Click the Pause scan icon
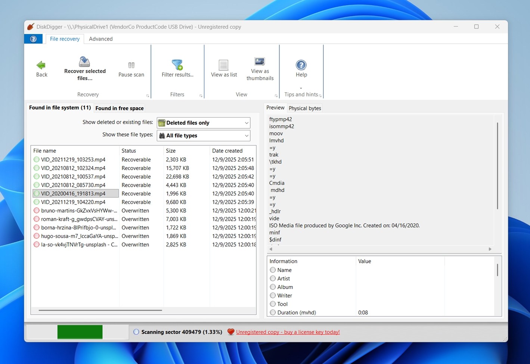This screenshot has width=530, height=364. click(131, 65)
